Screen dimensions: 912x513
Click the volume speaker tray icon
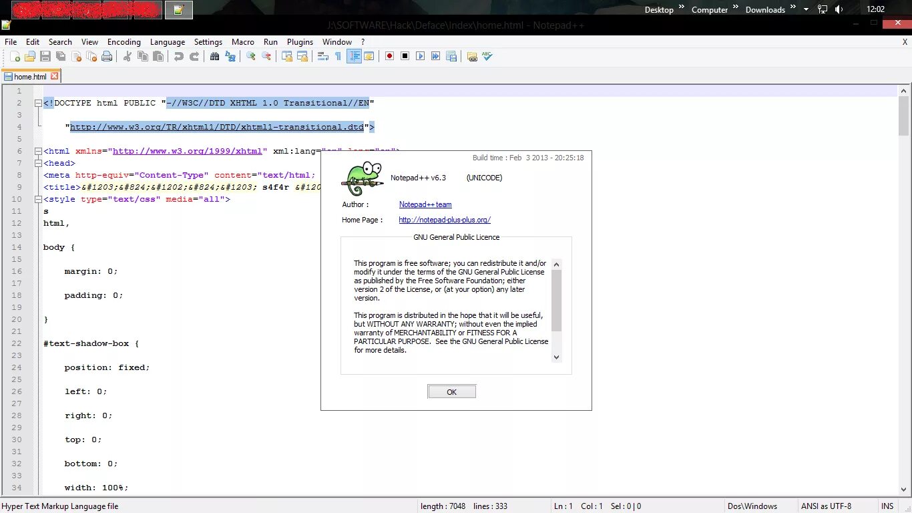click(839, 9)
